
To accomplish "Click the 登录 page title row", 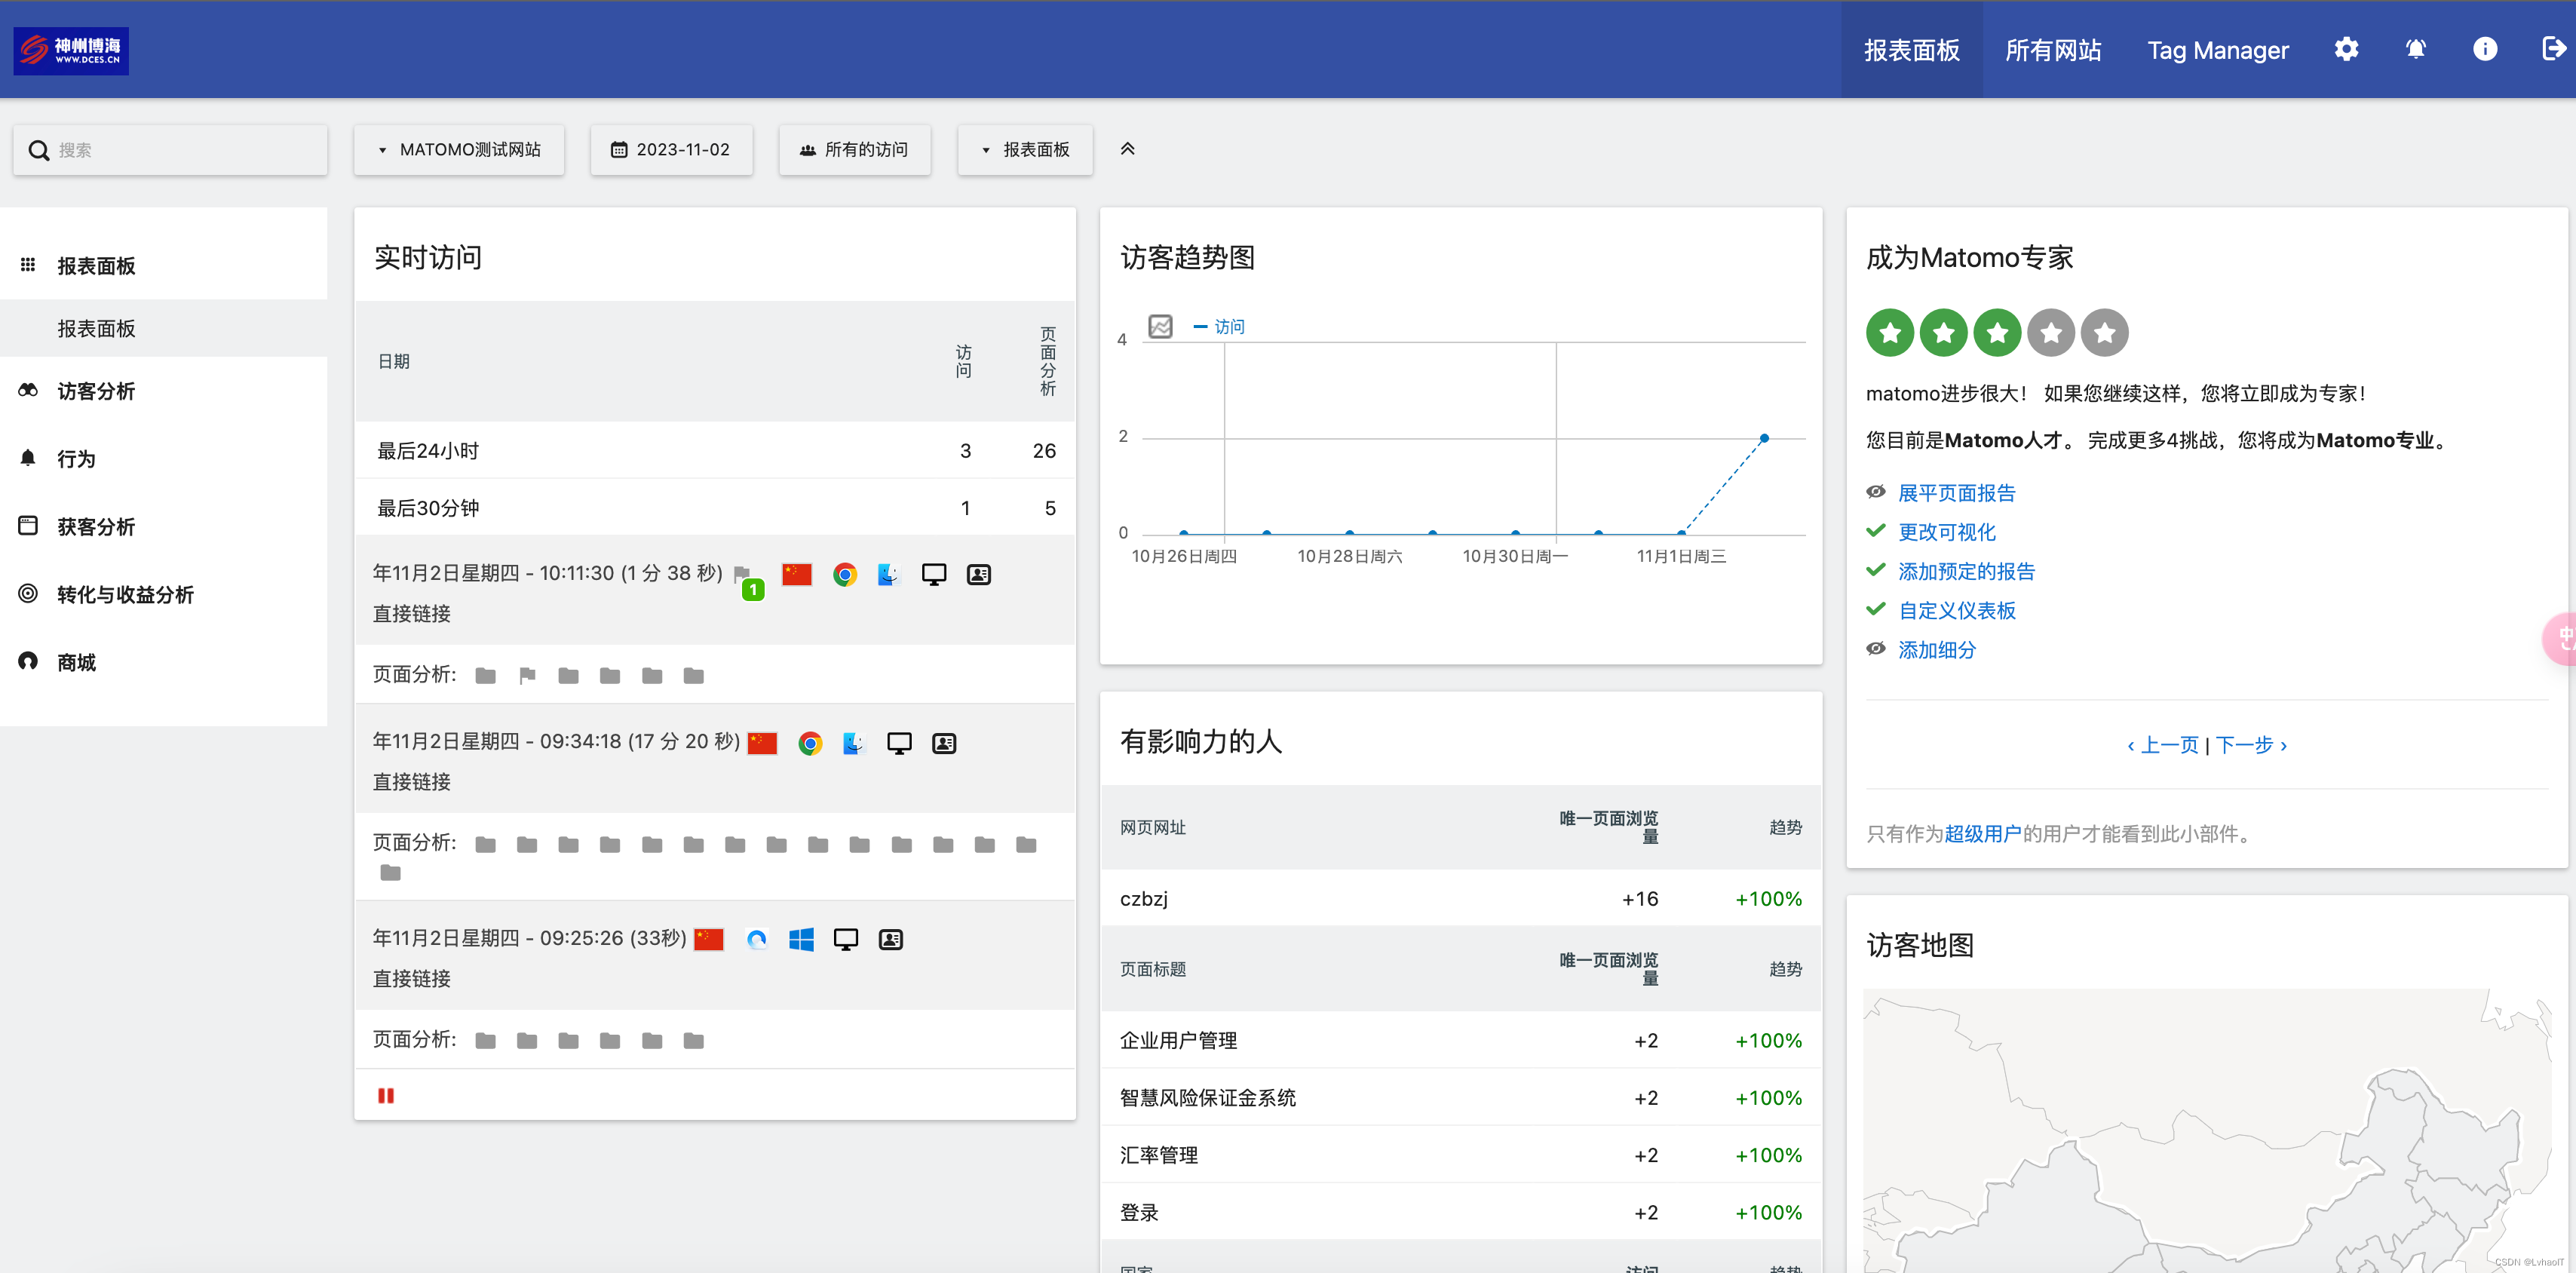I will click(x=1460, y=1212).
